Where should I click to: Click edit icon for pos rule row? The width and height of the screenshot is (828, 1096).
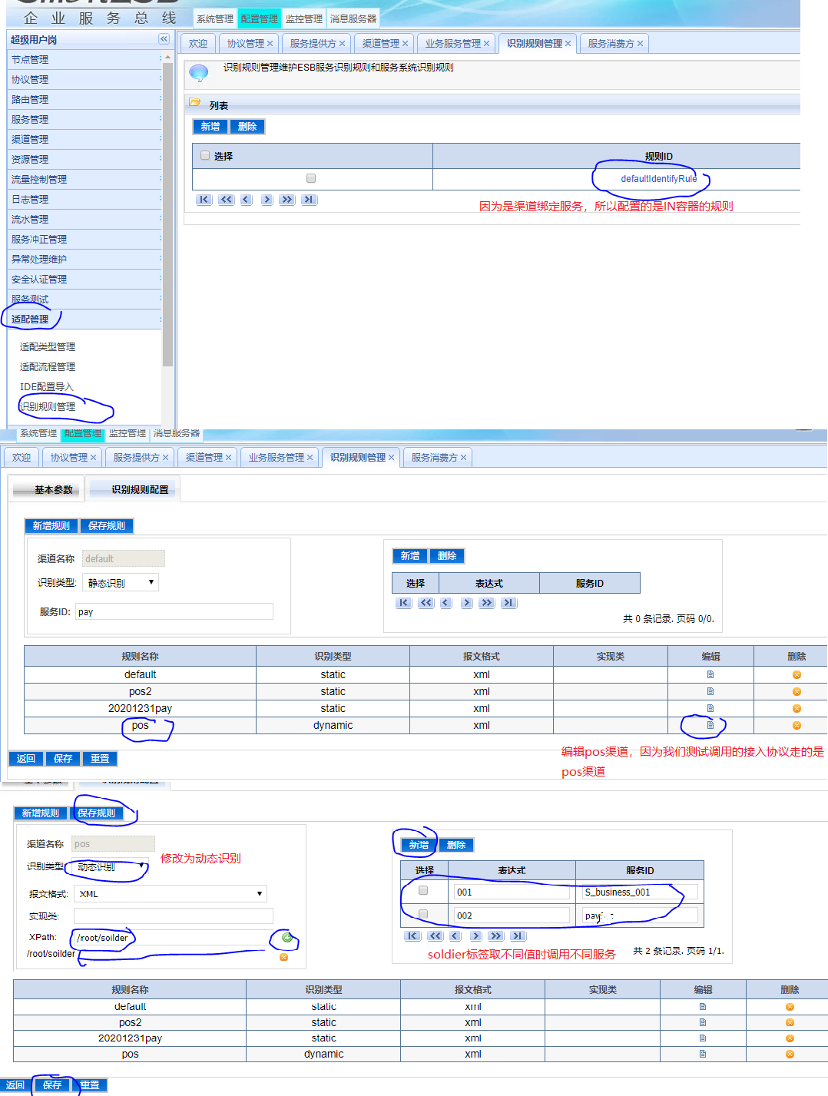pyautogui.click(x=710, y=725)
